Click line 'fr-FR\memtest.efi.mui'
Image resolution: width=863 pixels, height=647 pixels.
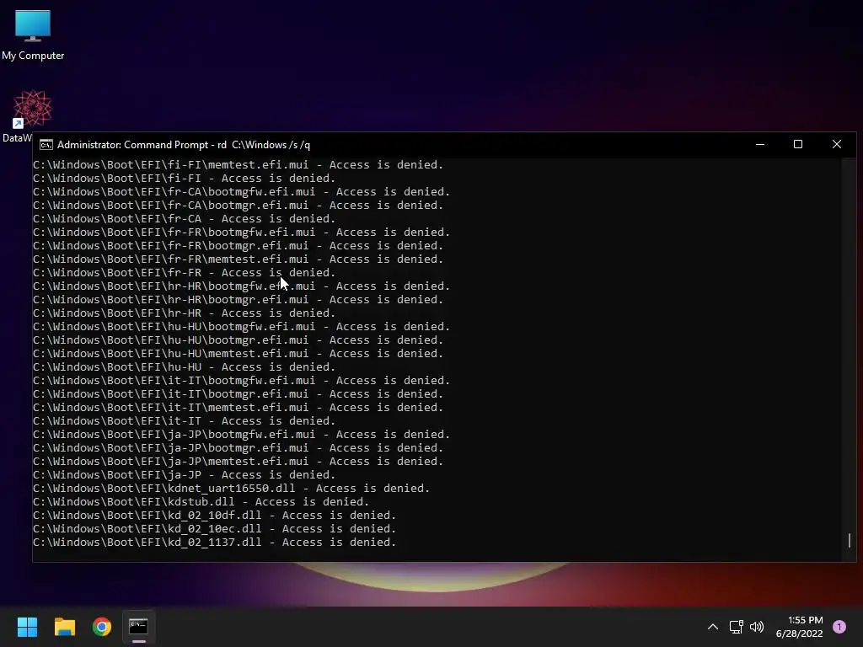239,259
